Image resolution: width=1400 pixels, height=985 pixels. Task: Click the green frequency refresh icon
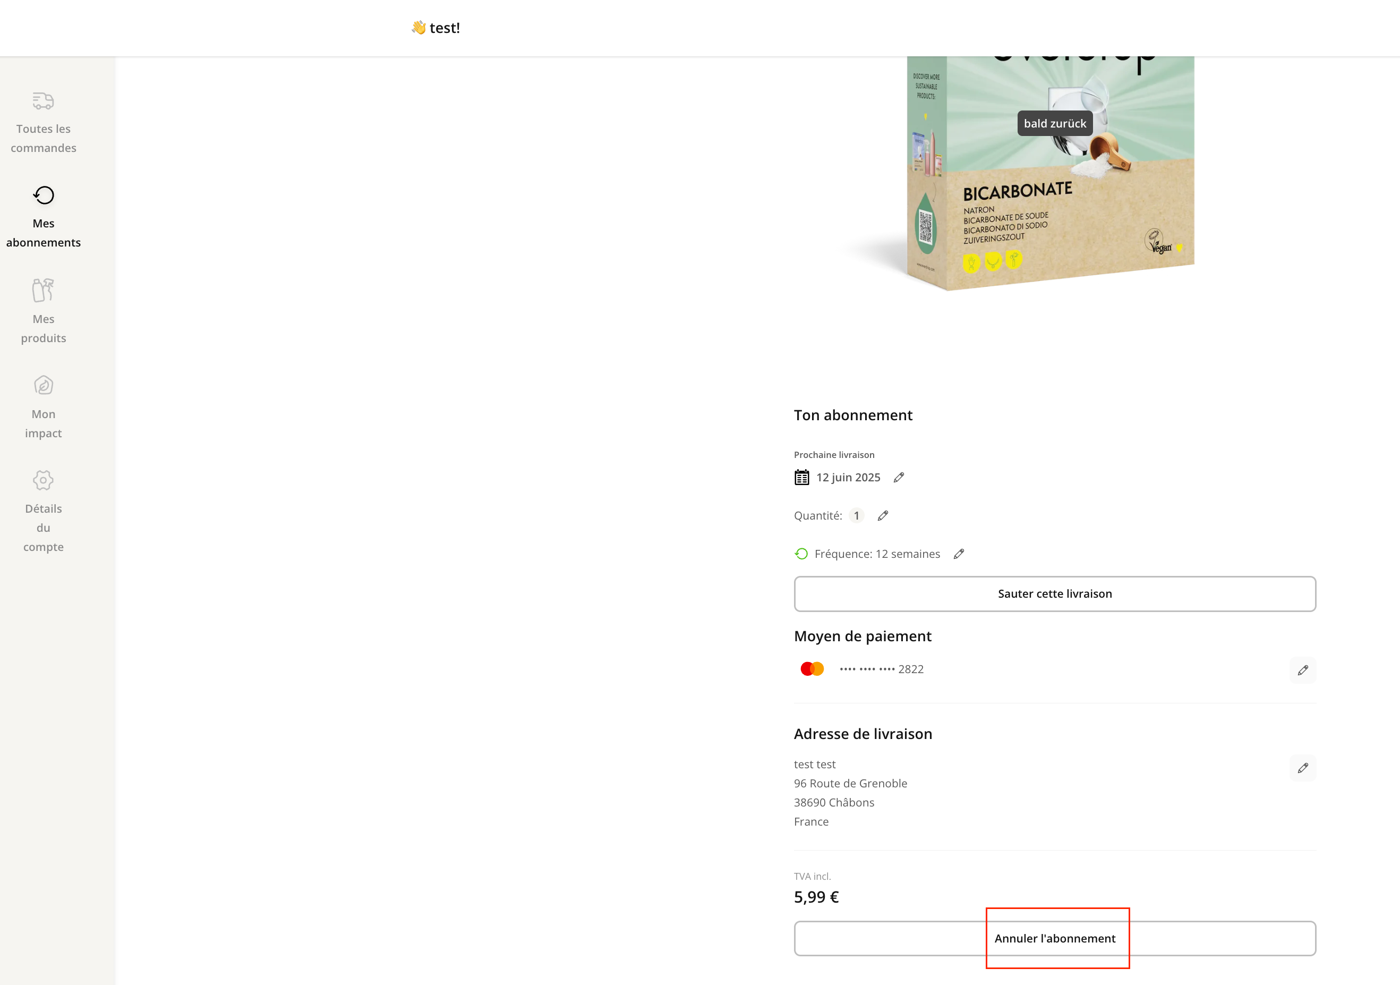(802, 554)
